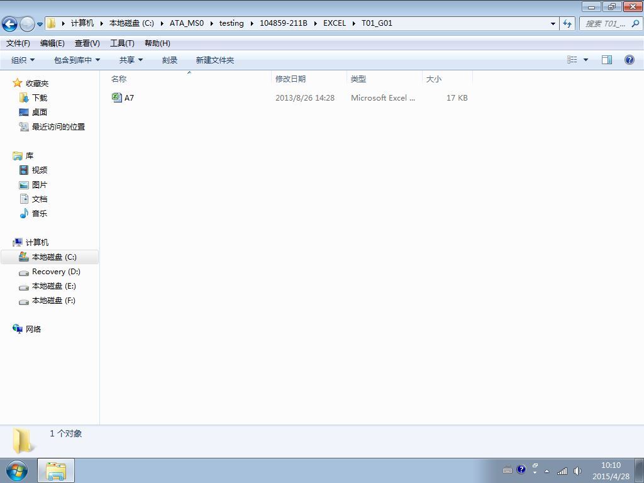Click the date 2013/8/26 14:28

coord(305,97)
